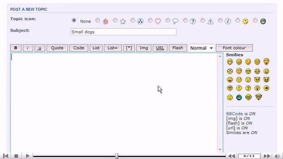Viewport: 283px width, 159px height.
Task: Stop the tutorial playback
Action: (x=16, y=156)
